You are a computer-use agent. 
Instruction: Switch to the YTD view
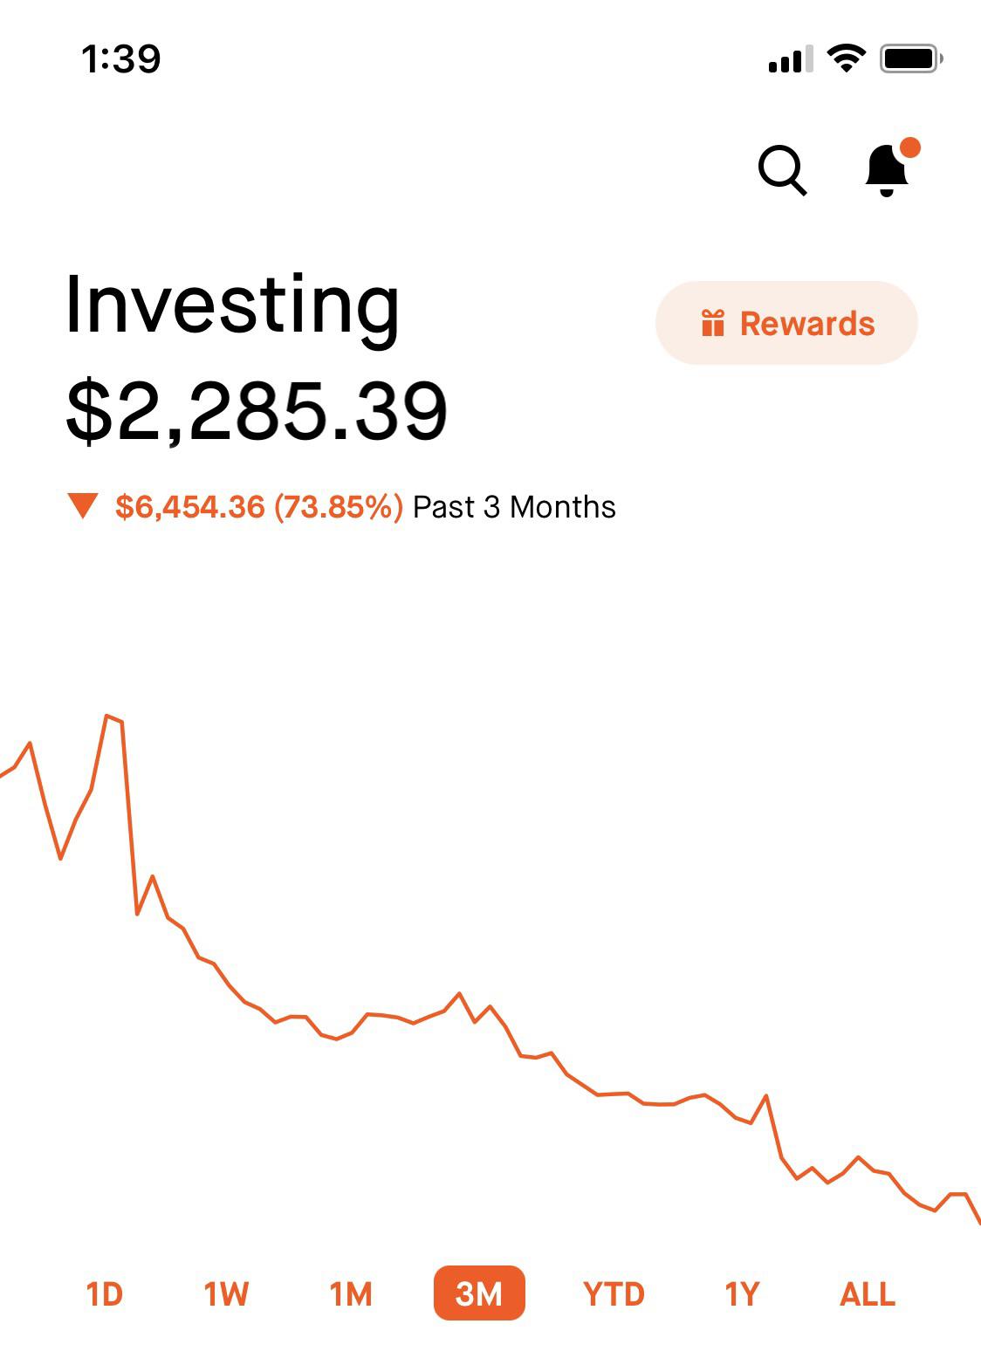(614, 1293)
